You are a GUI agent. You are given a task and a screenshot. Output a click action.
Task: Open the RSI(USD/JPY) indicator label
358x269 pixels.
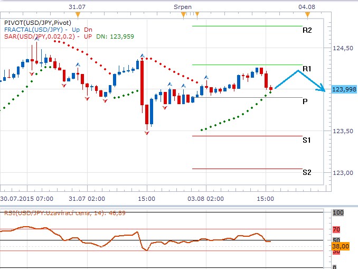click(62, 212)
